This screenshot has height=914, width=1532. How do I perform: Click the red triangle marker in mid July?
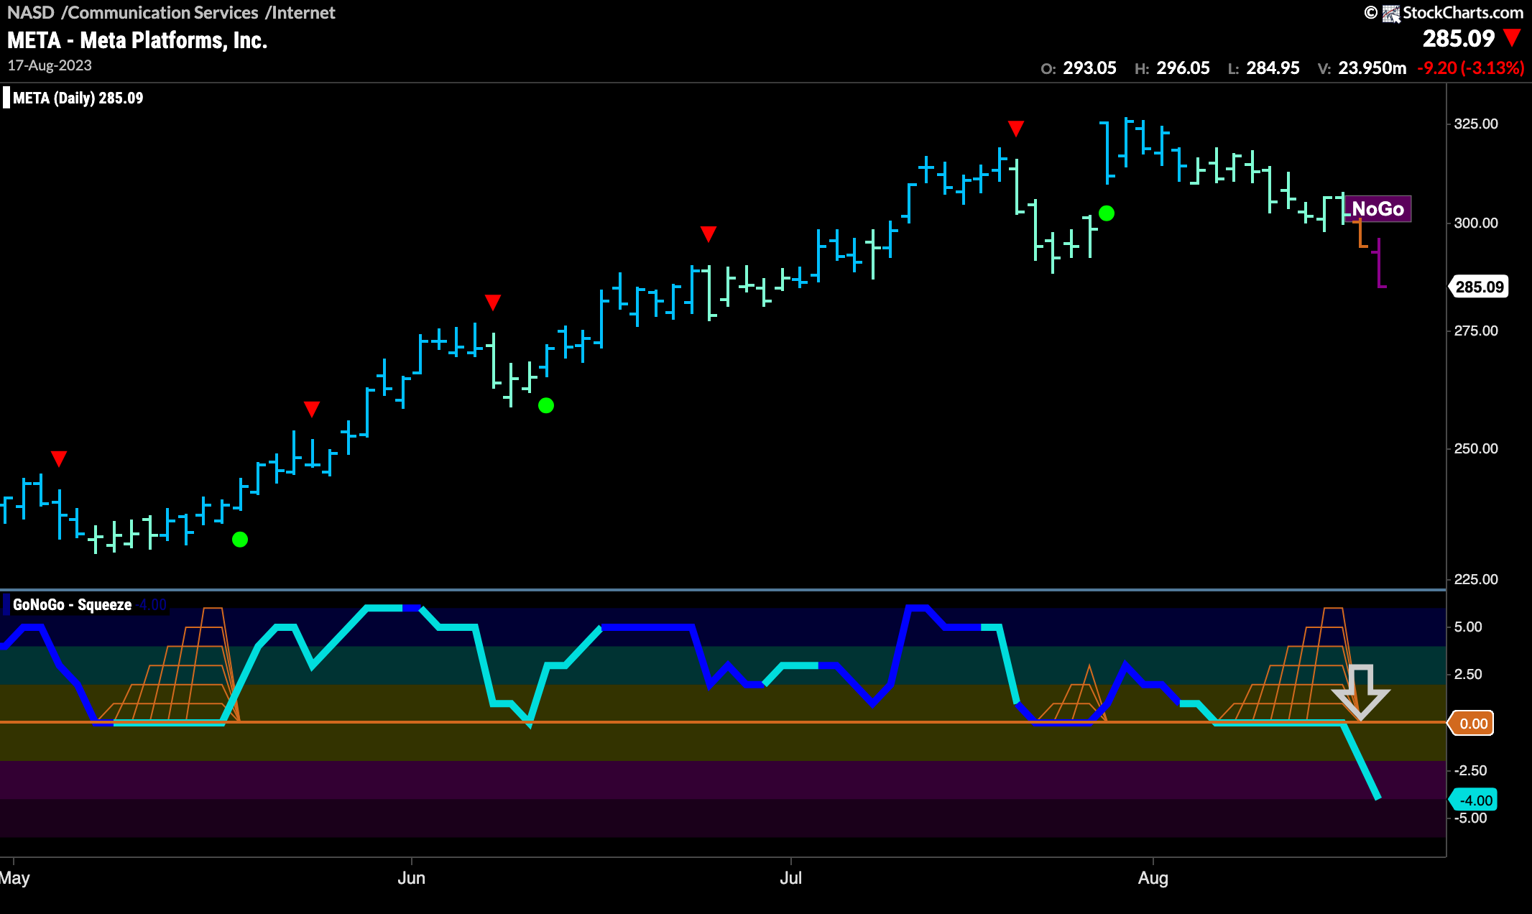coord(1015,129)
